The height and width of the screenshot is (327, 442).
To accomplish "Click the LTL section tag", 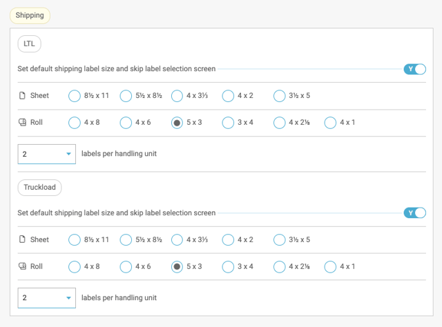I will [x=29, y=43].
